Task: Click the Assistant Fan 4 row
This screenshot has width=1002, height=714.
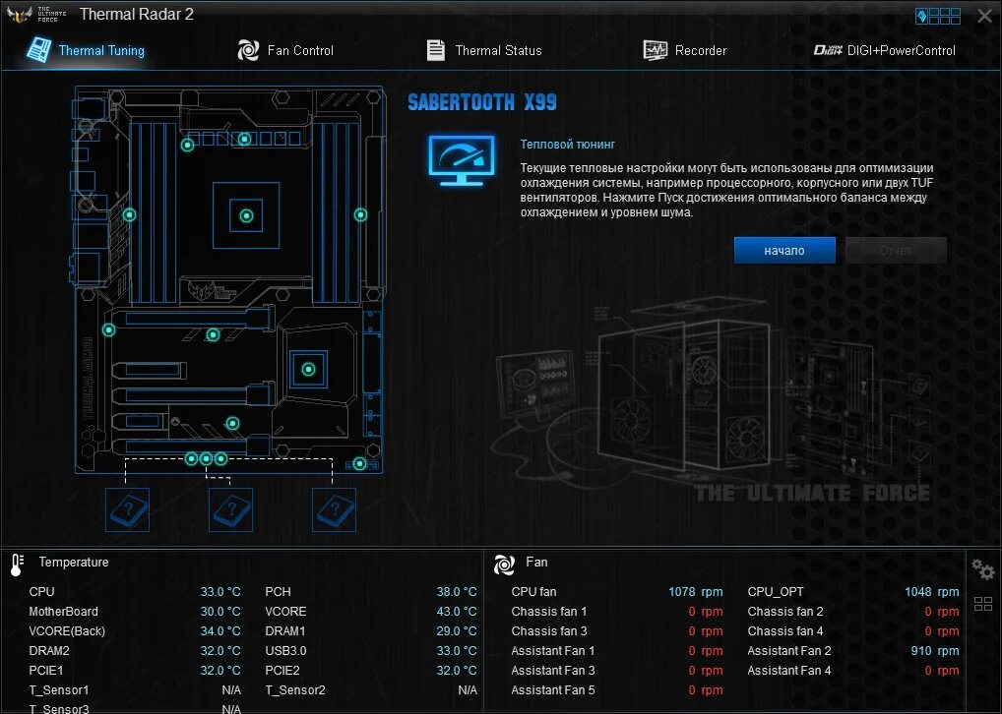Action: coord(853,671)
